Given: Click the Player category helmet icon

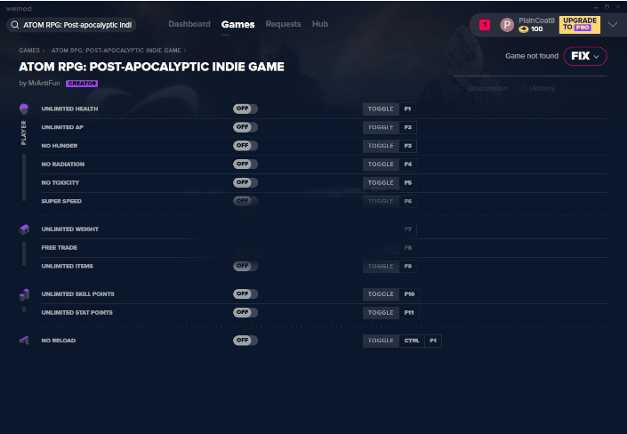Looking at the screenshot, I should click(24, 108).
